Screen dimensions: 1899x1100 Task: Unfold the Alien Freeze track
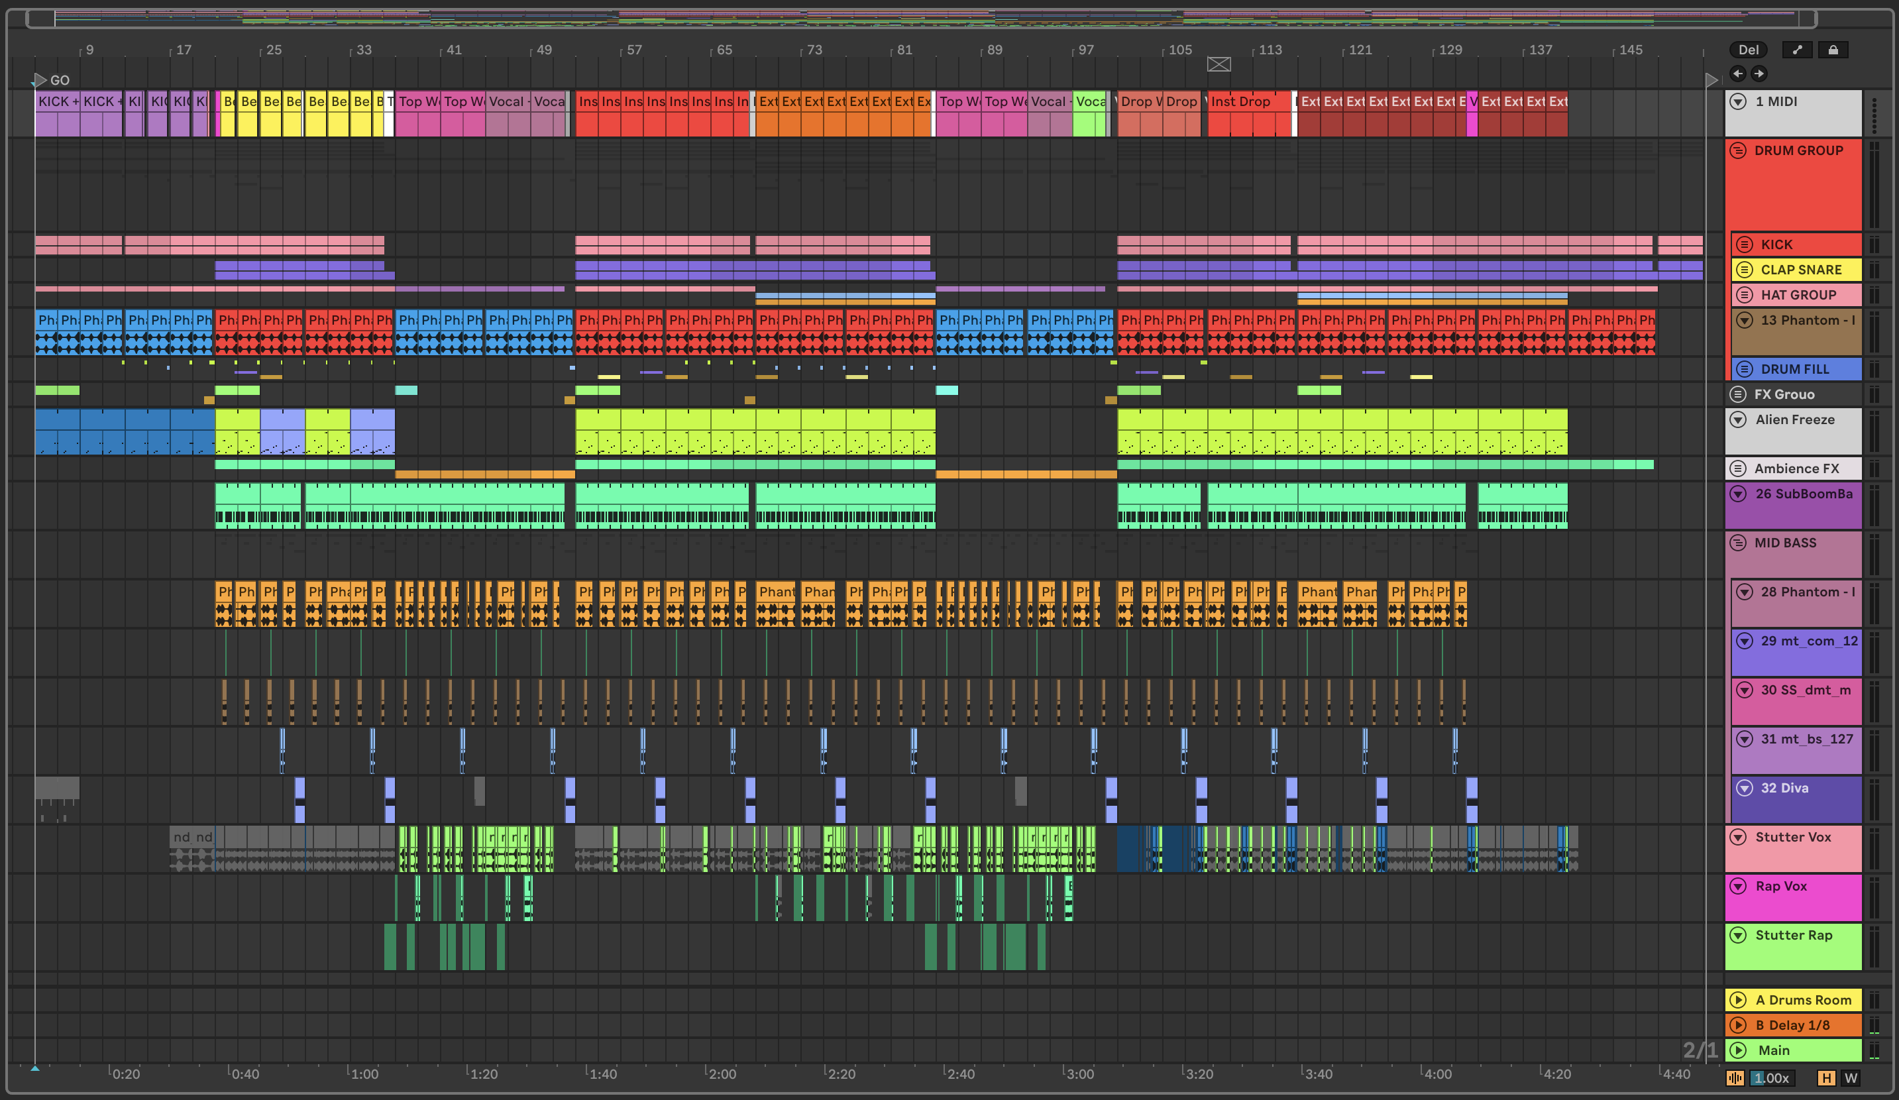pos(1739,419)
